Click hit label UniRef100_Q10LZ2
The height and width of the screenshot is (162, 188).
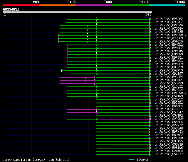click(x=169, y=87)
